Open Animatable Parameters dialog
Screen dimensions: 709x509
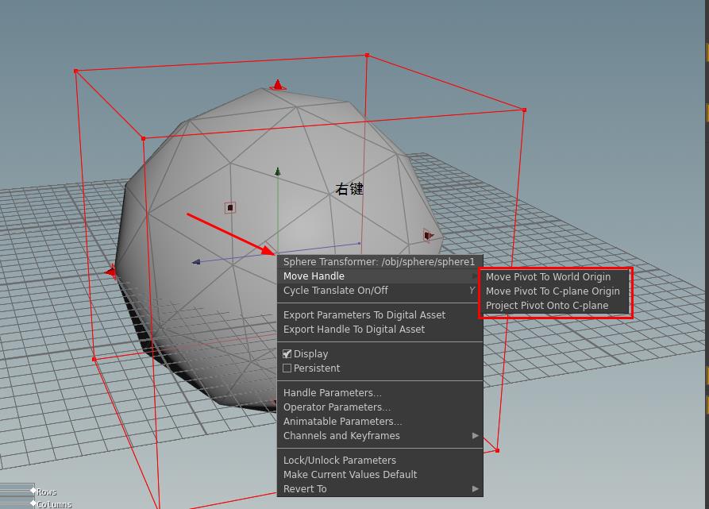(380, 422)
